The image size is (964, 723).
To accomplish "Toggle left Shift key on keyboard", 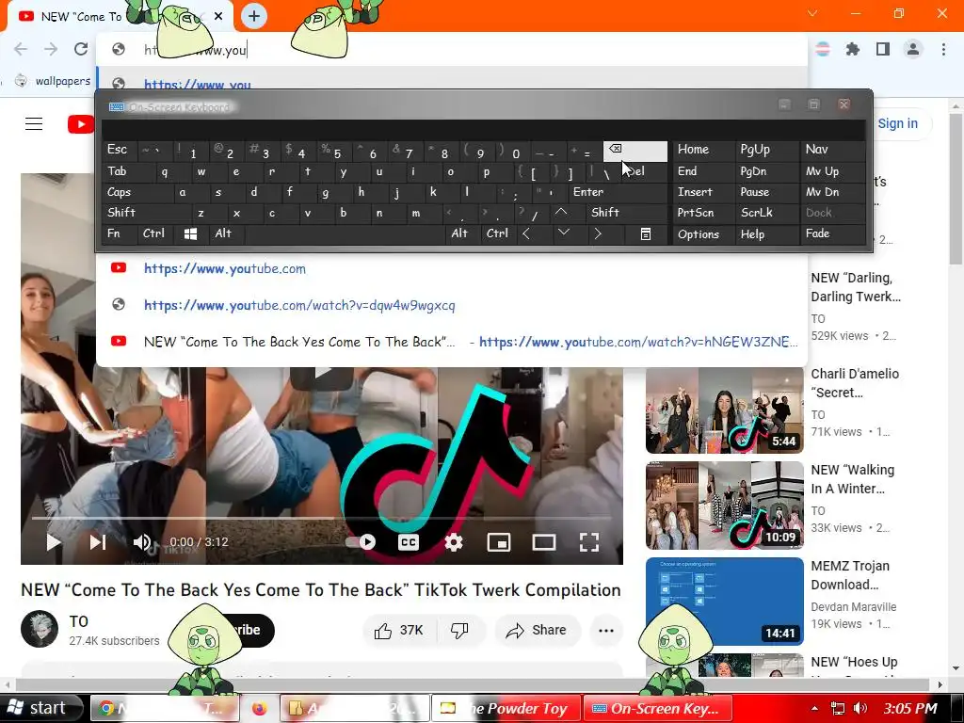I will [146, 212].
